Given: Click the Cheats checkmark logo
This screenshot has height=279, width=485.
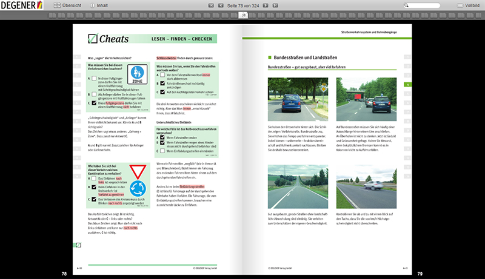Looking at the screenshot, I should coord(93,39).
